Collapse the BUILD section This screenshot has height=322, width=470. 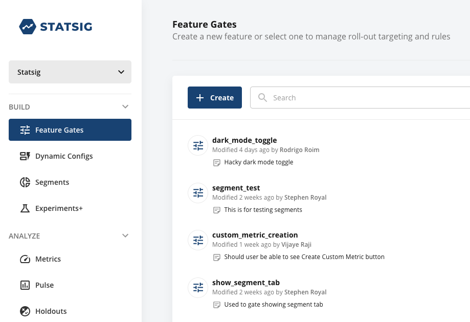click(x=125, y=107)
